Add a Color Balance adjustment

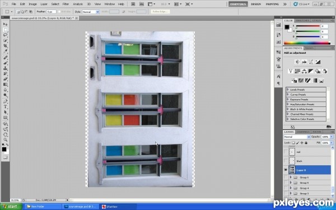click(x=304, y=71)
